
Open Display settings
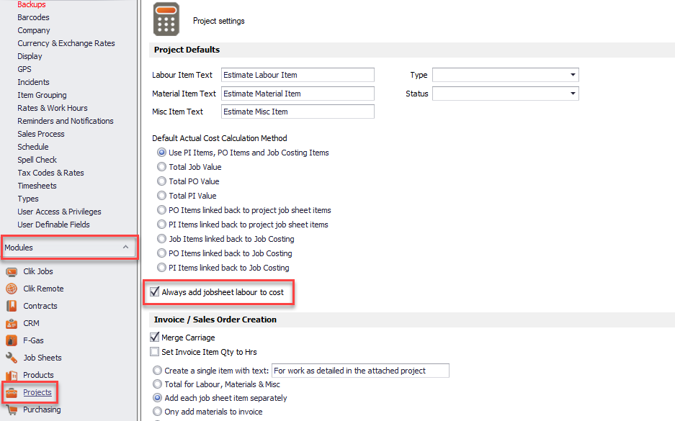click(30, 56)
